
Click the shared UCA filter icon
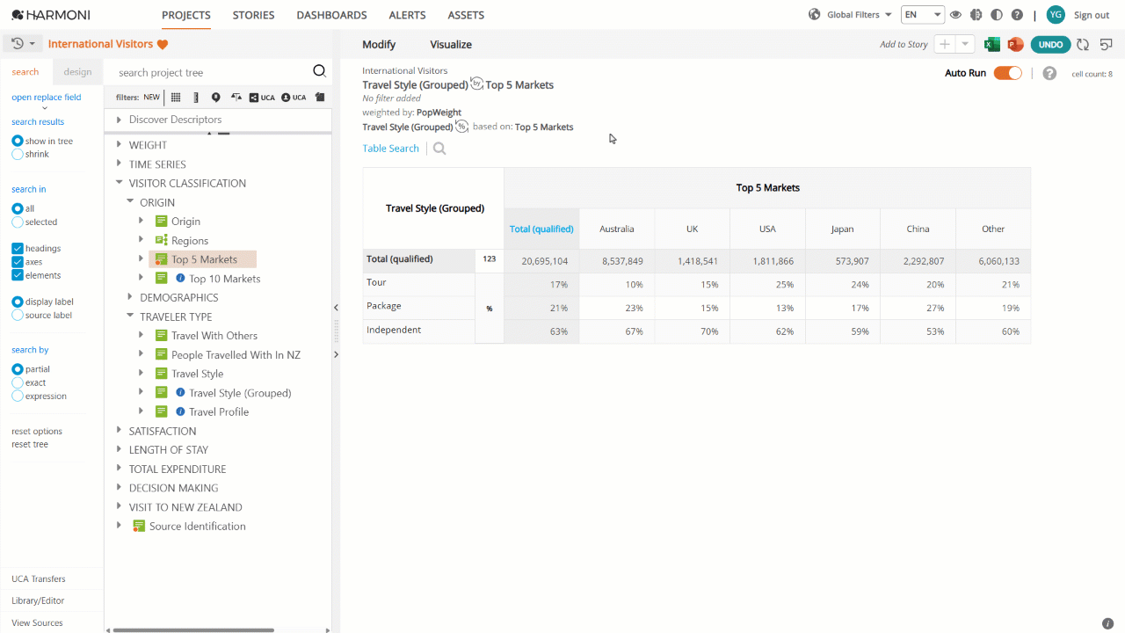[262, 98]
